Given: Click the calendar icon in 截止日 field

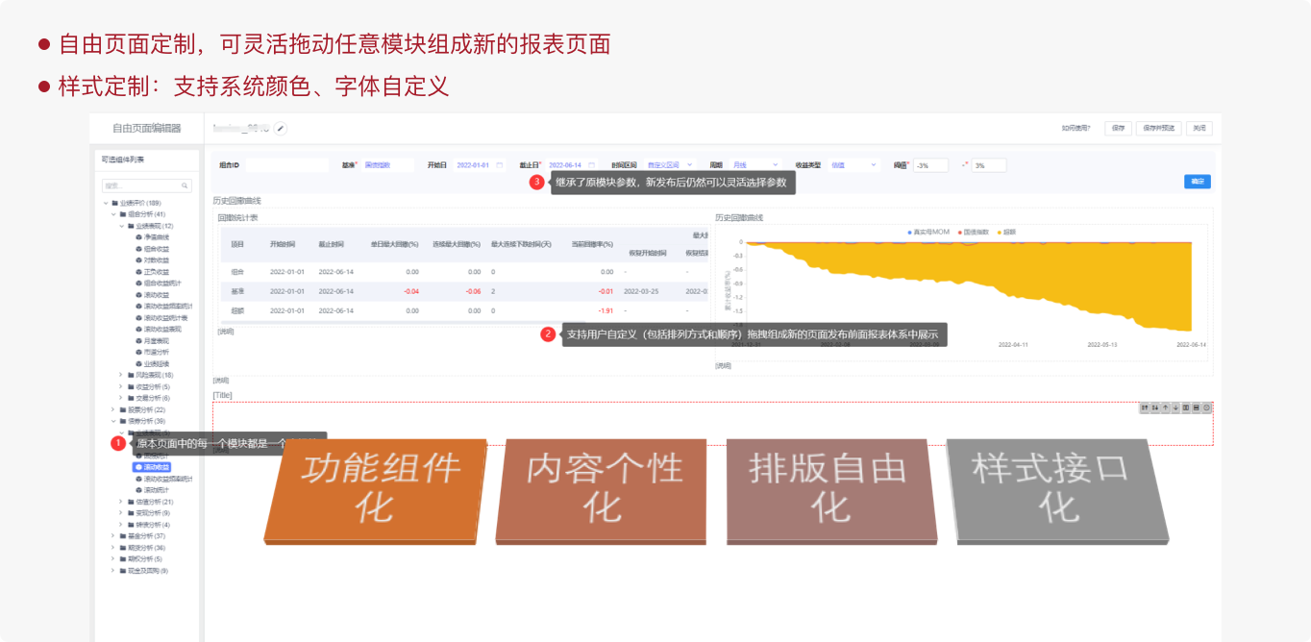Looking at the screenshot, I should (591, 165).
